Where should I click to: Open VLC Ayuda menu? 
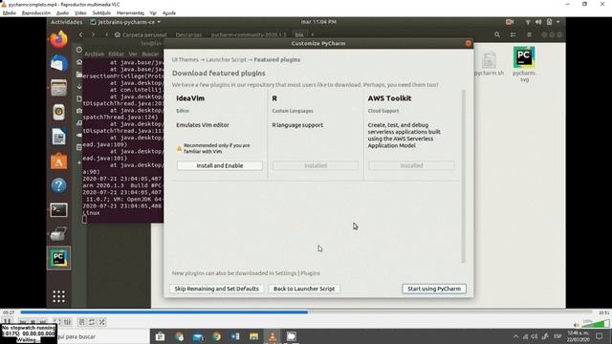tap(169, 12)
